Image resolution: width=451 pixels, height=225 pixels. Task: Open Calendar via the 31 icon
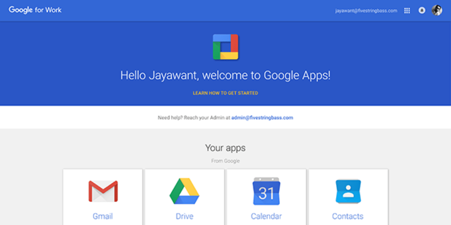click(x=266, y=191)
